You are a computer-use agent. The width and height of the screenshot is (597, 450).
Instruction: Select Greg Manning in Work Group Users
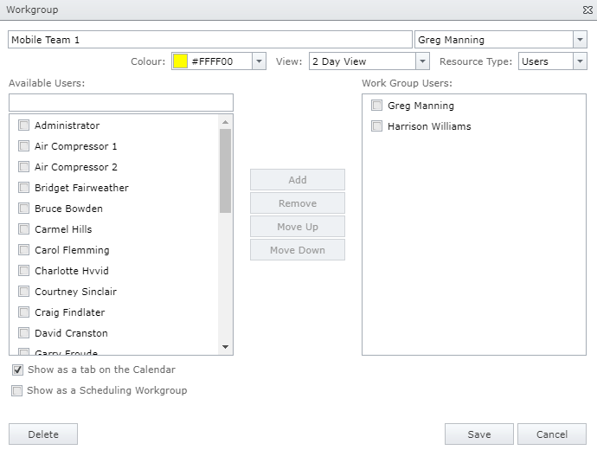point(377,106)
